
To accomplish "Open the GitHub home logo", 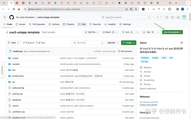I will tap(11, 17).
